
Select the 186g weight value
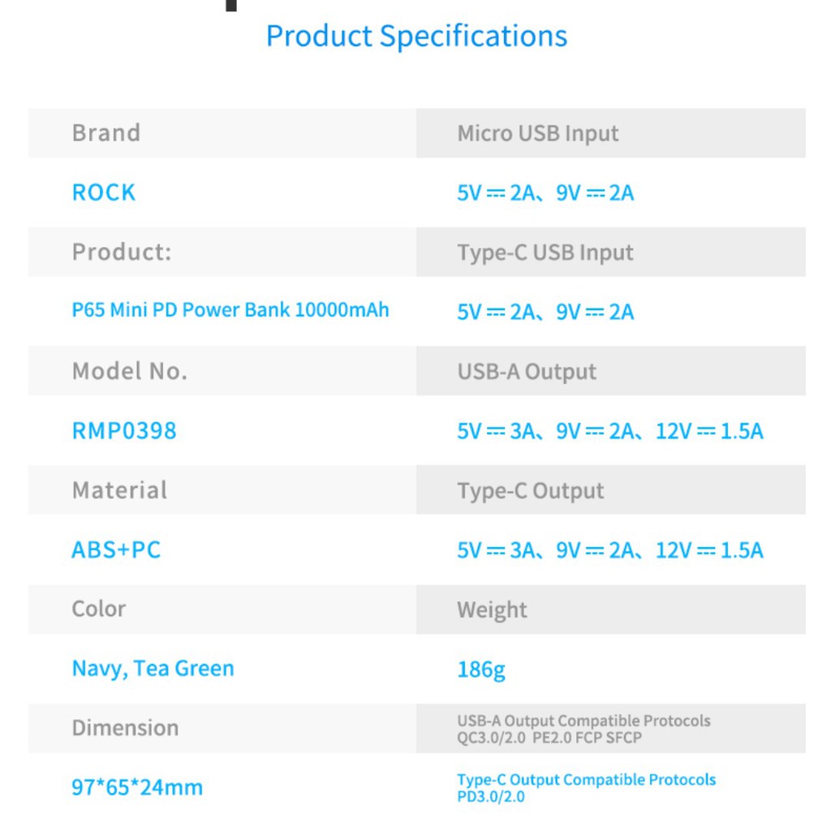(x=481, y=670)
